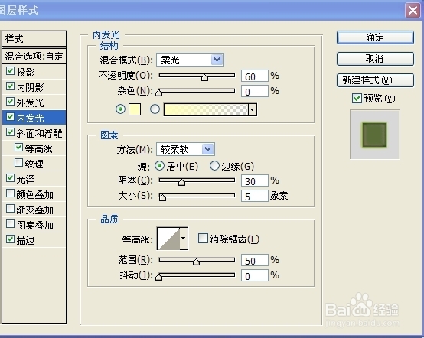The width and height of the screenshot is (424, 338).
Task: Click the contour curve thumbnail
Action: [x=168, y=239]
